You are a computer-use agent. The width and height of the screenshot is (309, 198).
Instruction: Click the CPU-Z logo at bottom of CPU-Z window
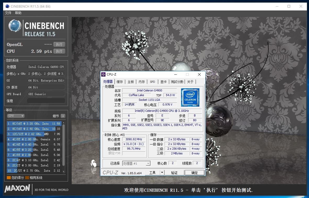(x=110, y=172)
